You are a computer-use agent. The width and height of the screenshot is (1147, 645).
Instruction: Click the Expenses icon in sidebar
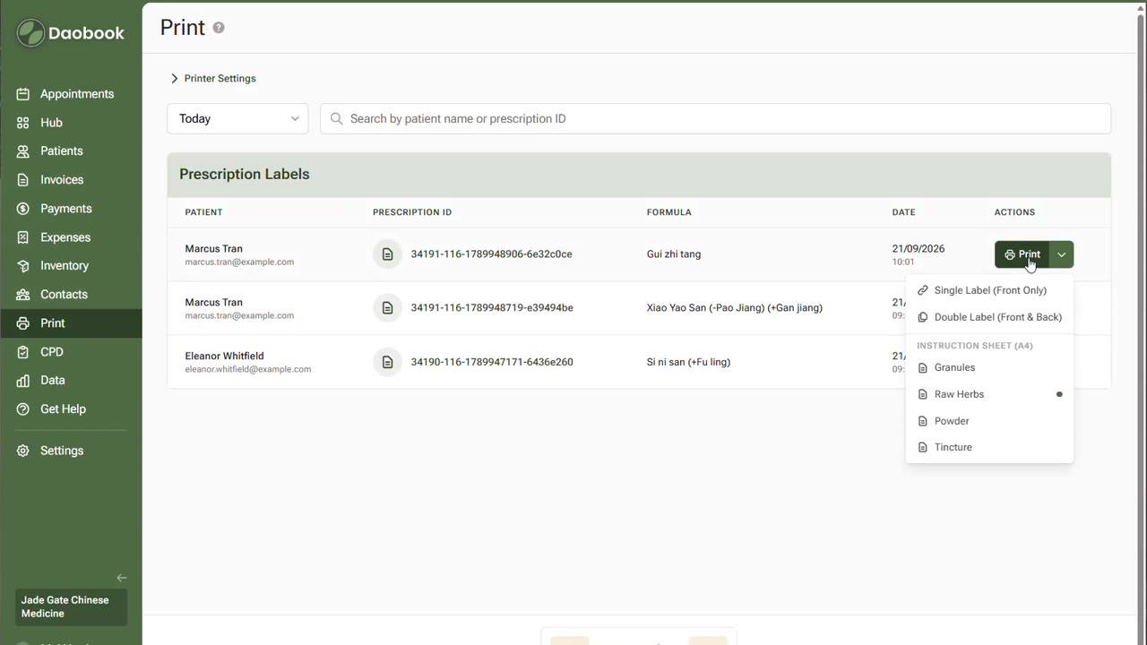[x=23, y=237]
